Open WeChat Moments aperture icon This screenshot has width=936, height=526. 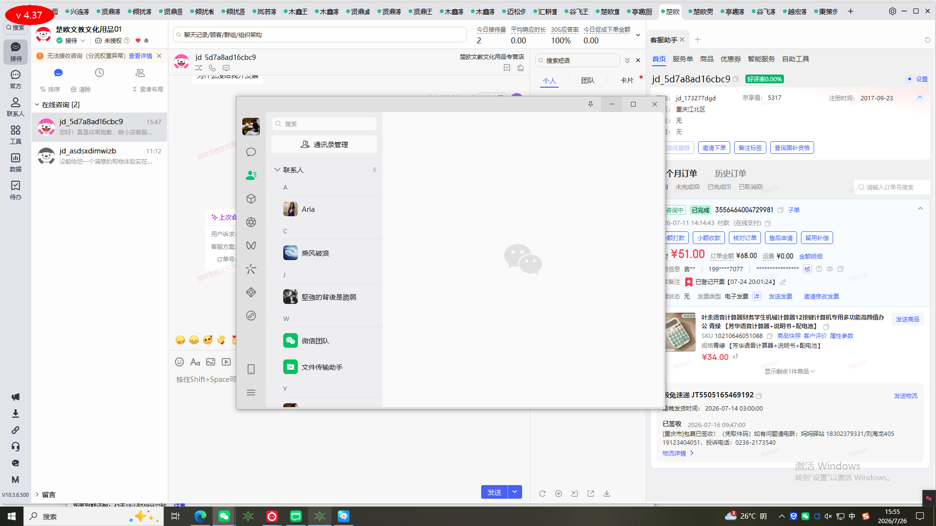coord(251,222)
